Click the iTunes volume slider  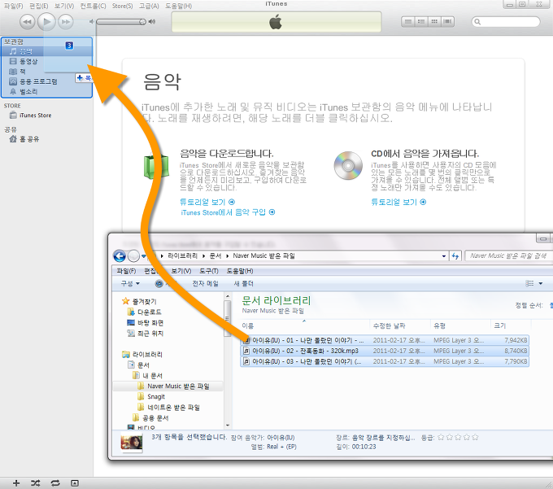point(121,22)
